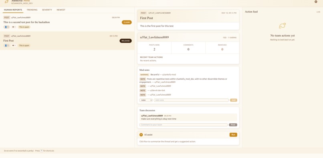The height and width of the screenshot is (158, 323).
Task: Click 'First Post' heading in detail panel
Action: [x=146, y=18]
